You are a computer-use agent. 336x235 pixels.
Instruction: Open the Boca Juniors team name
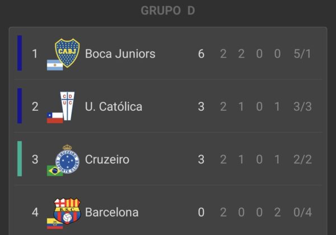[120, 54]
